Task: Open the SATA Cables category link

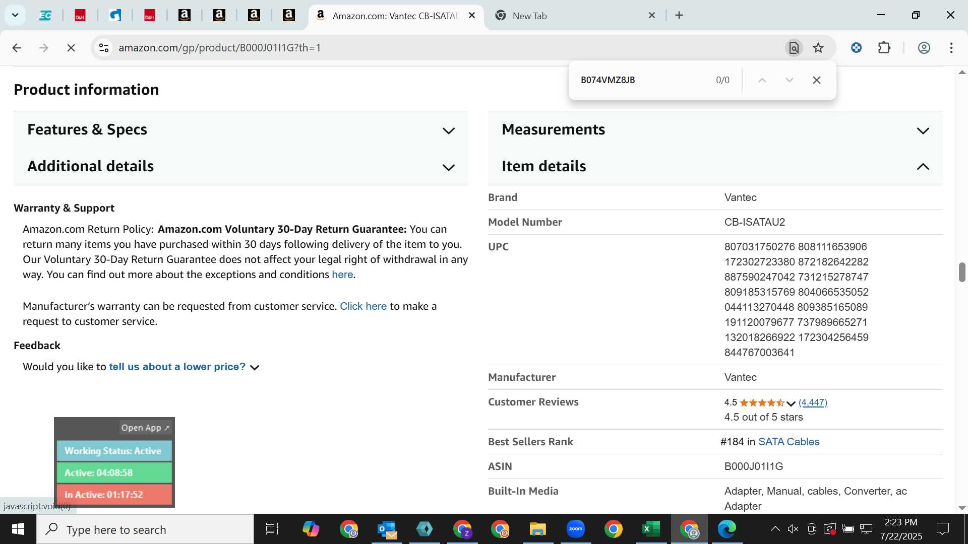Action: [x=789, y=442]
